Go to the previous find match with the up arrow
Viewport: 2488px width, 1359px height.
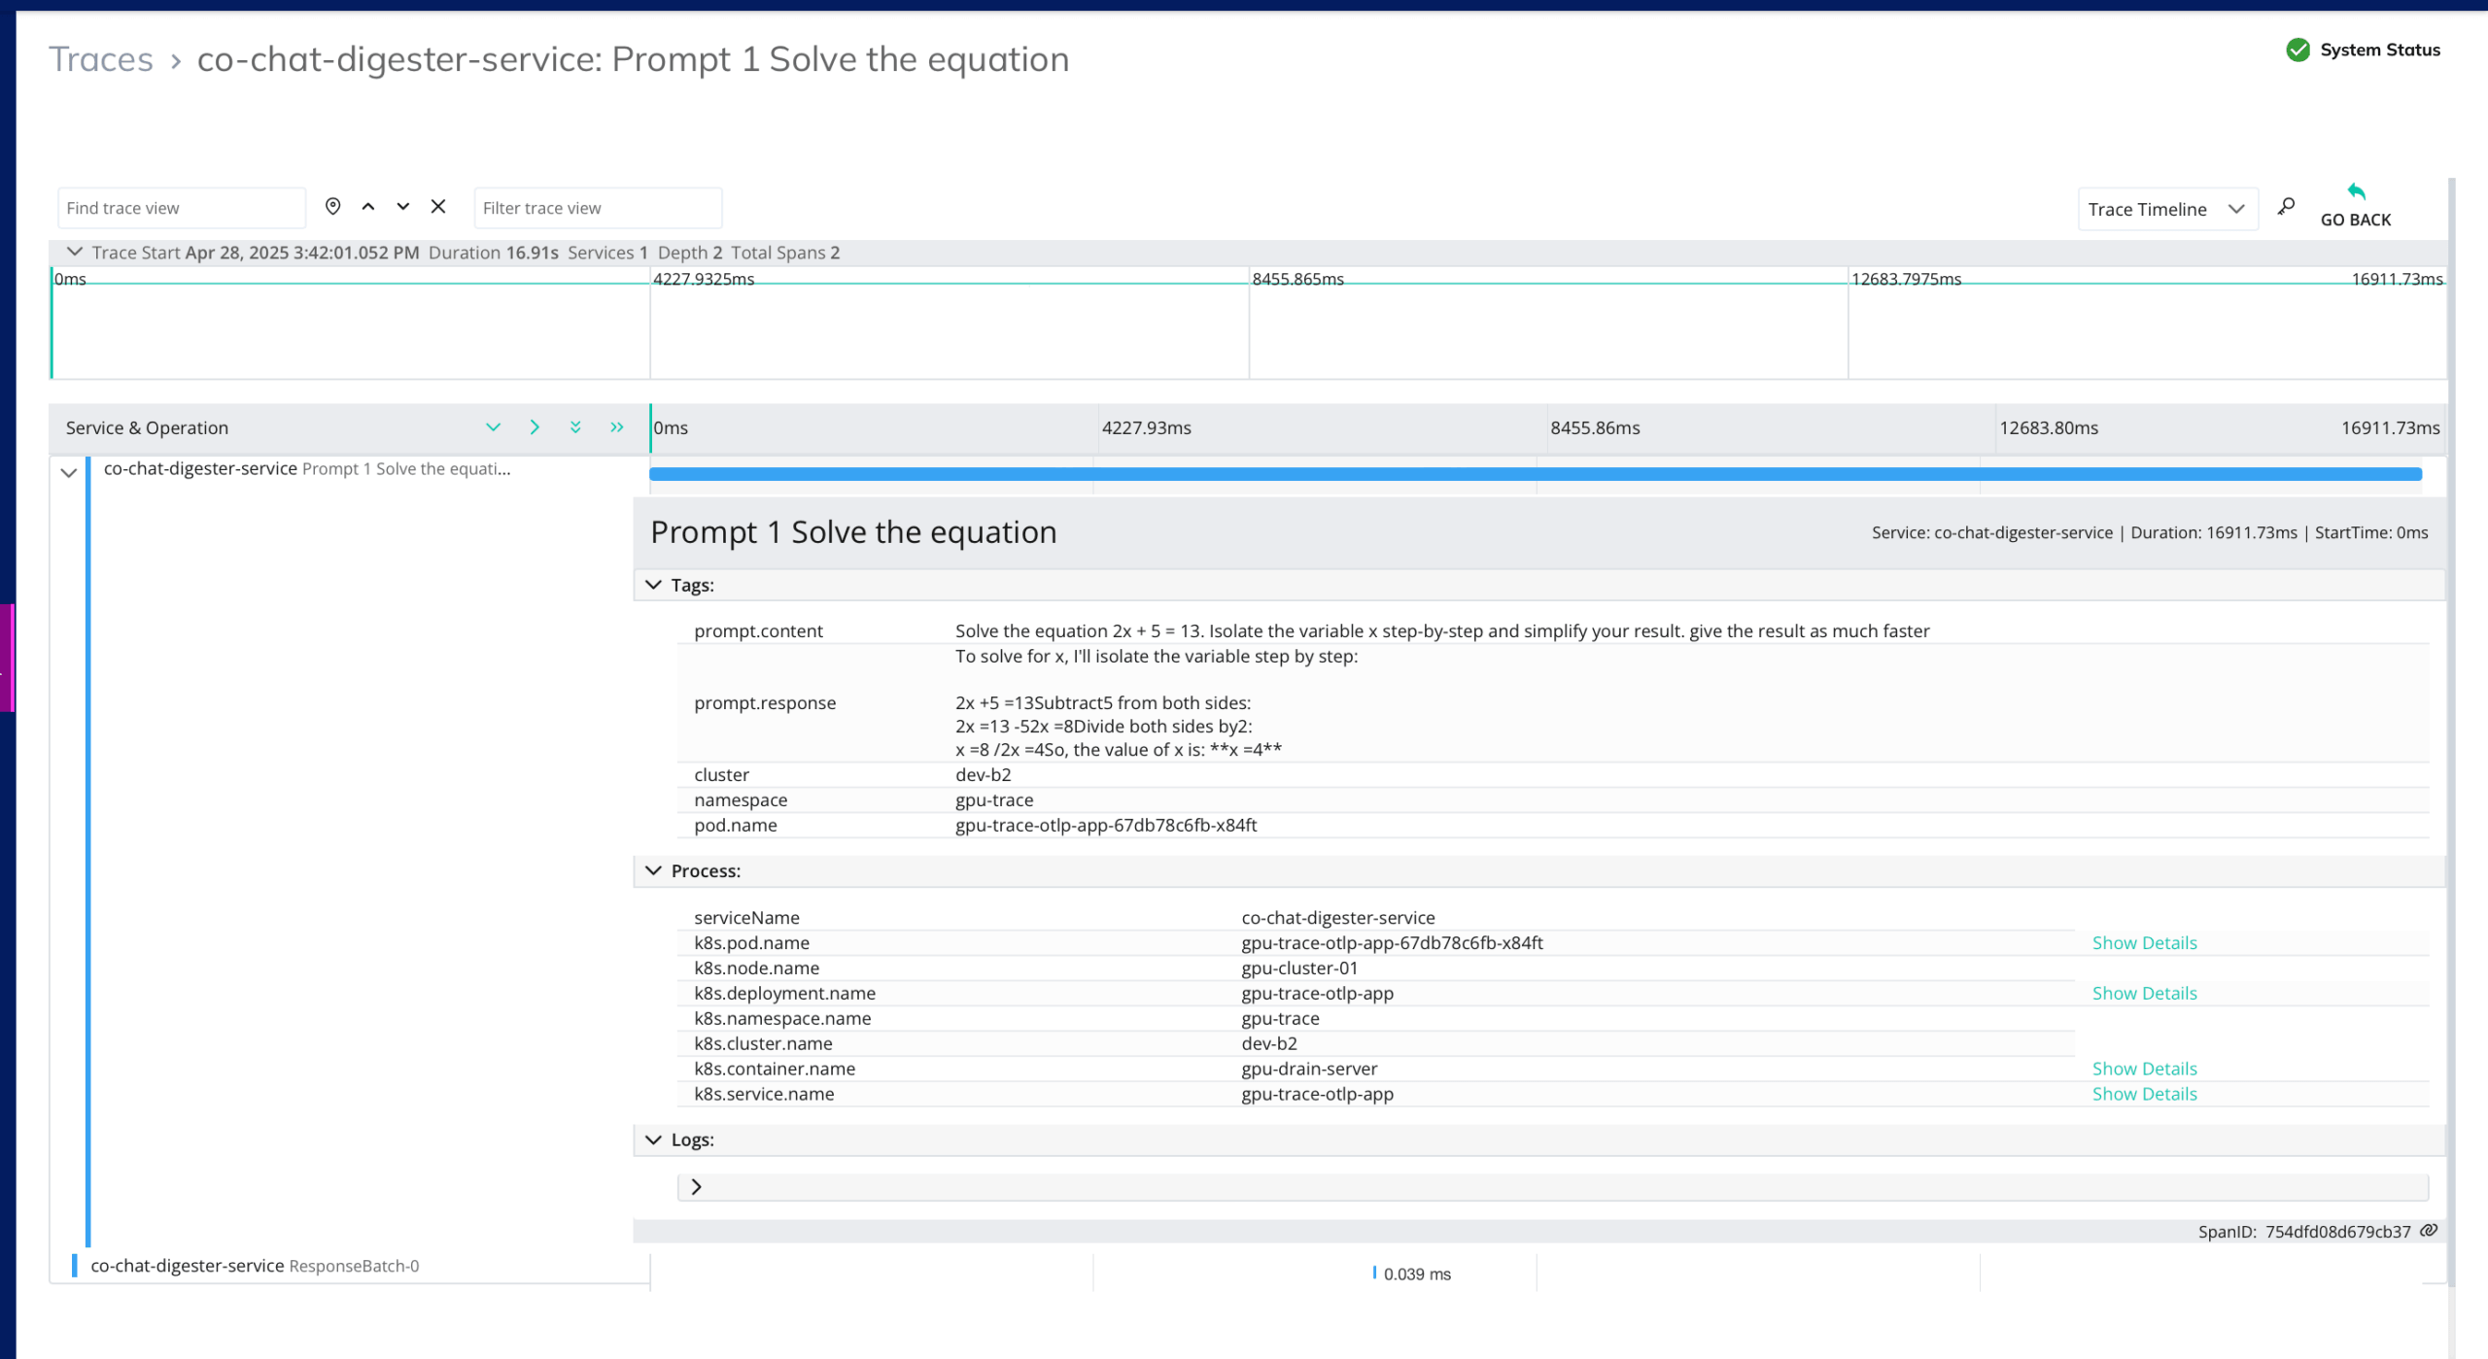point(368,207)
